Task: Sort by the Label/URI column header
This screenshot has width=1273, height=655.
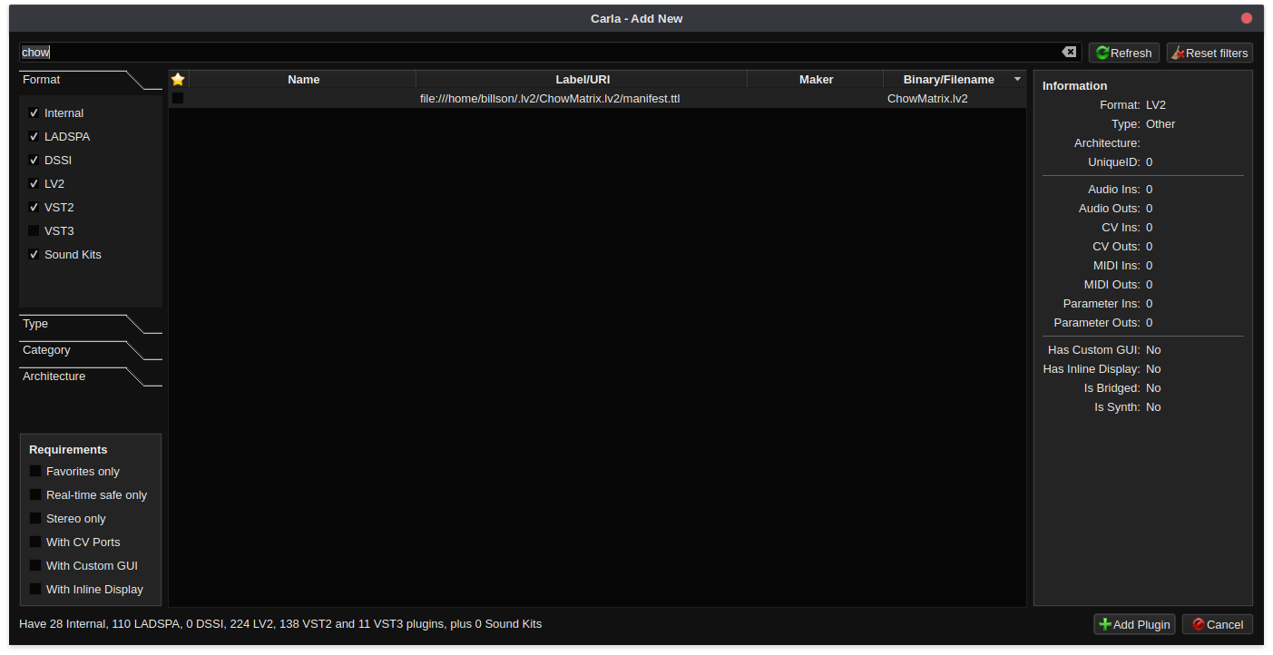Action: 583,80
